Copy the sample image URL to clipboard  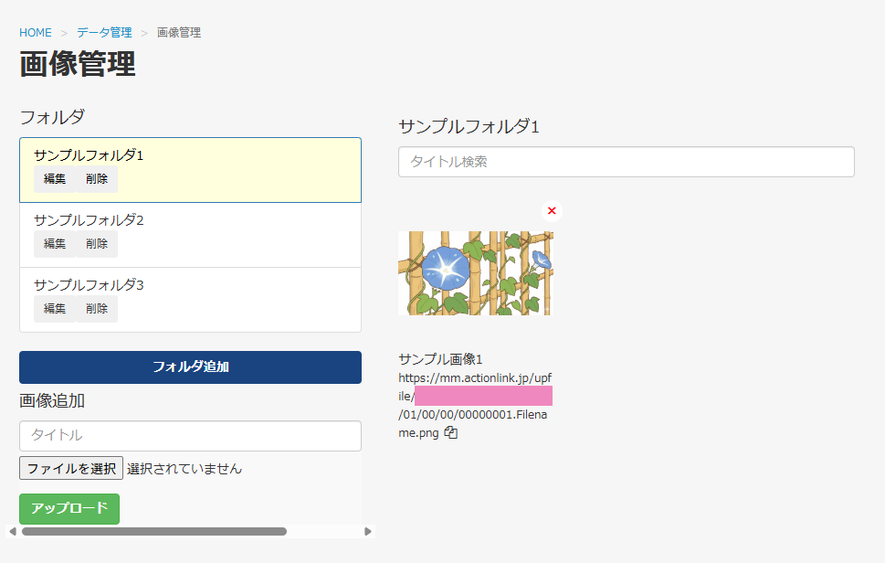tap(450, 433)
